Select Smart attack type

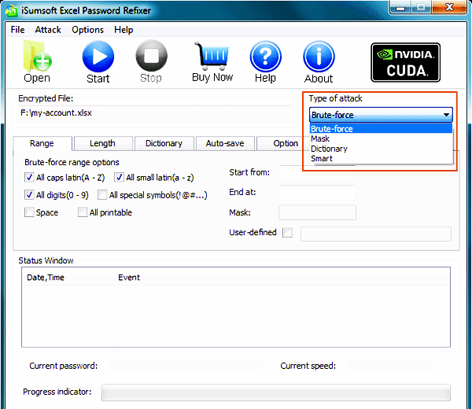381,158
